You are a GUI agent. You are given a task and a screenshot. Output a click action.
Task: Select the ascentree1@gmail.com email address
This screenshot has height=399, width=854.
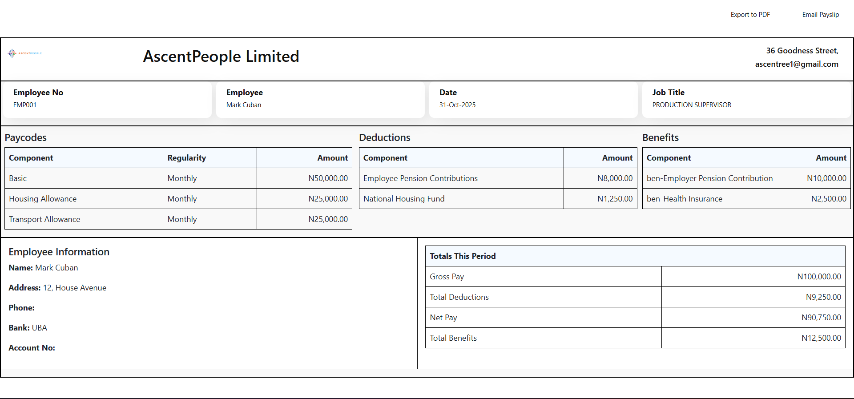tap(796, 64)
